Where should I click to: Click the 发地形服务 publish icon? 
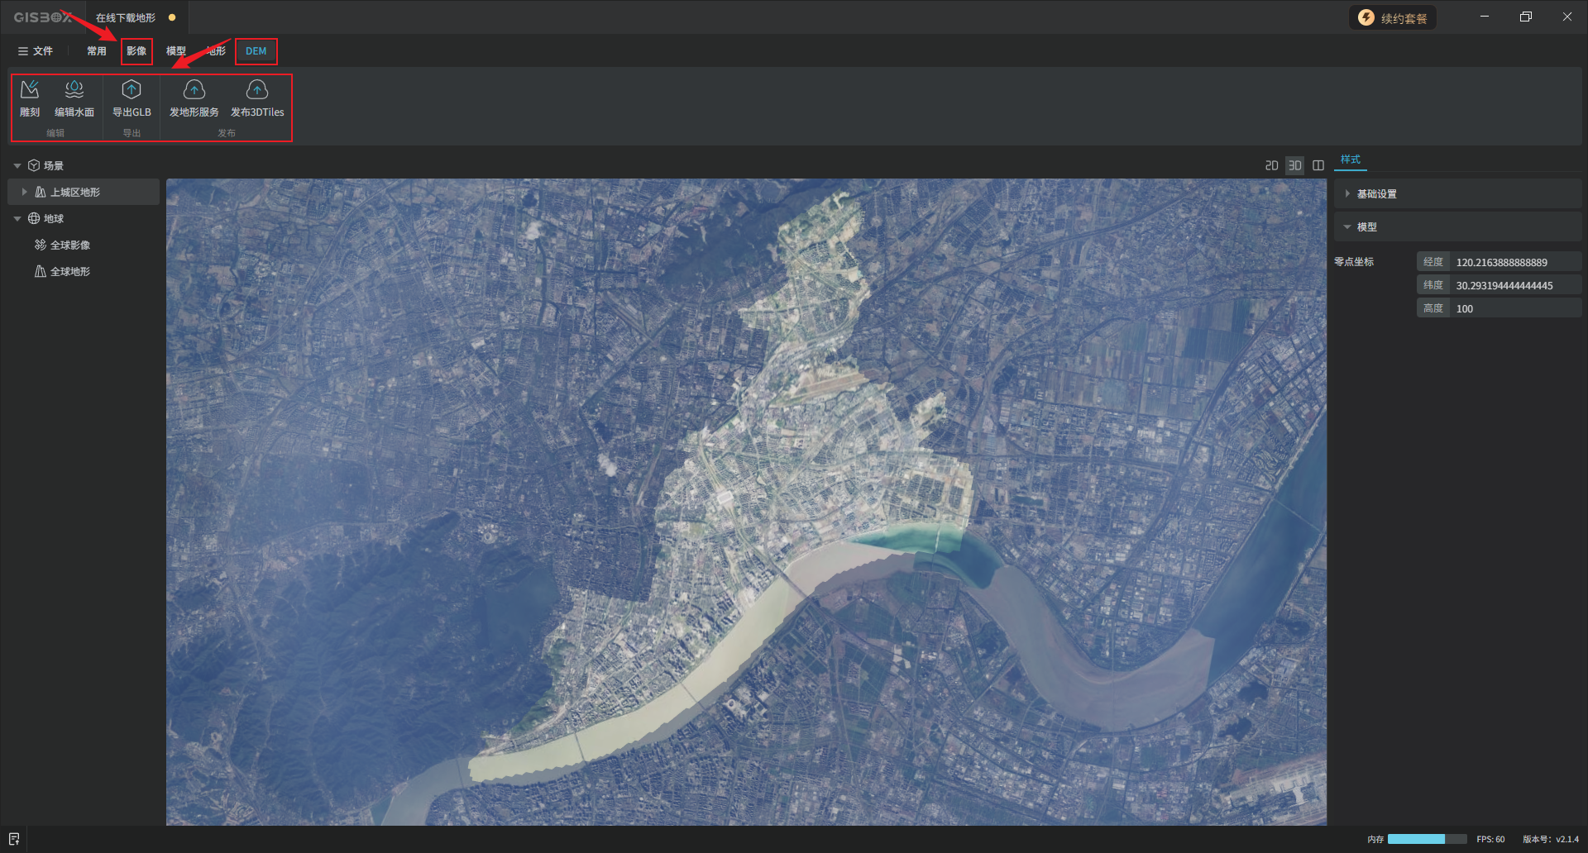[194, 98]
